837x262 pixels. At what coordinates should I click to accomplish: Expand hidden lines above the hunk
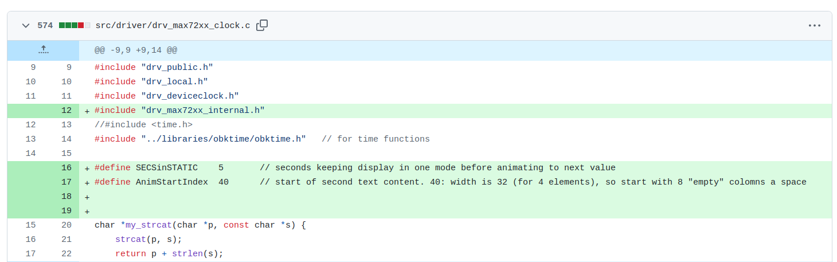tap(44, 50)
